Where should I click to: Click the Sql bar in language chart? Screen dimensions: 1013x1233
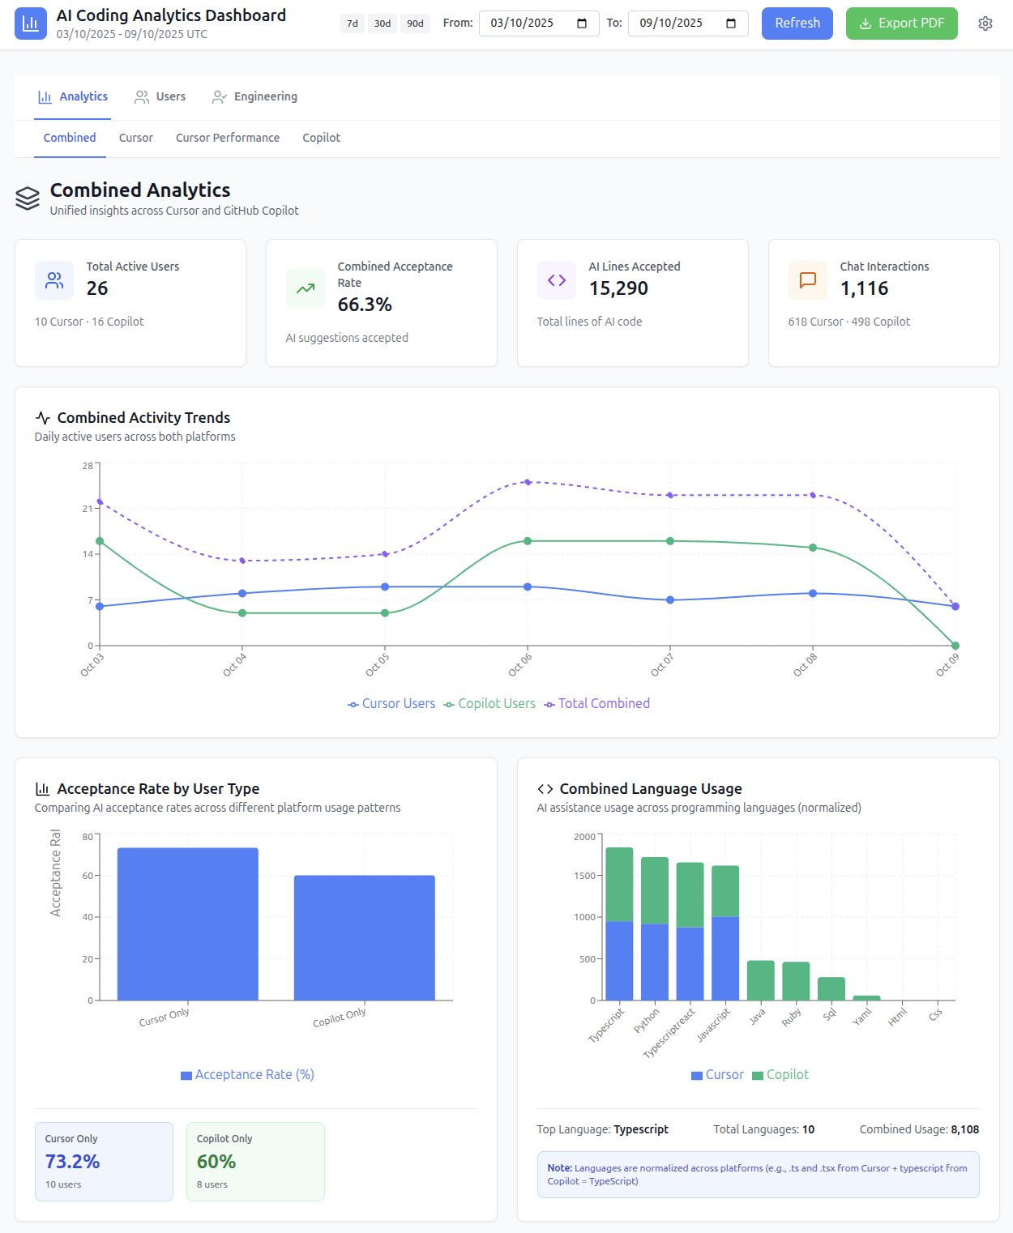point(831,989)
